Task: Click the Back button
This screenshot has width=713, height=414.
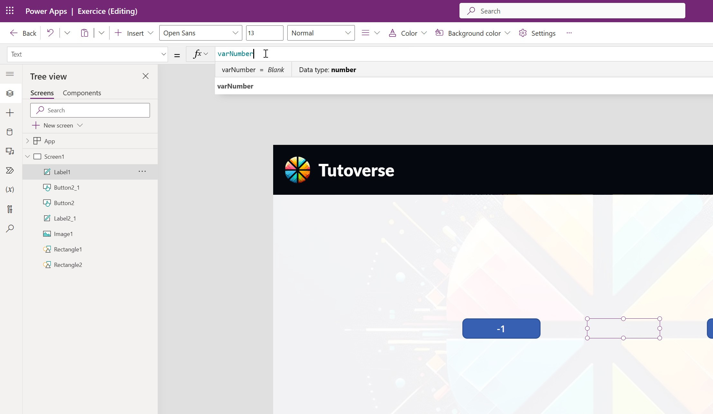Action: [x=23, y=33]
